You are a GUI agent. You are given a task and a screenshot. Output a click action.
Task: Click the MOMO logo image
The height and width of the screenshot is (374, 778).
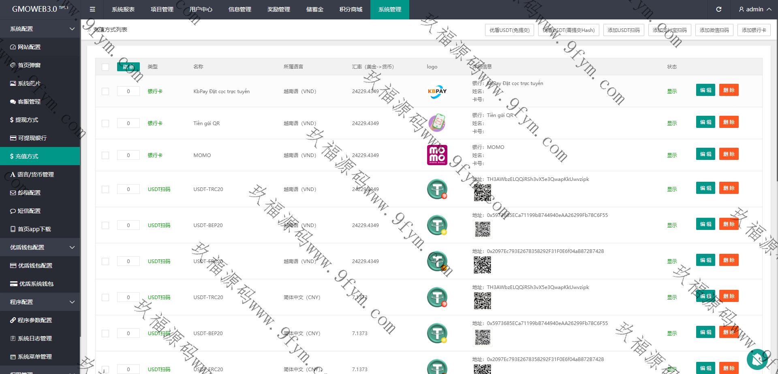(x=437, y=155)
